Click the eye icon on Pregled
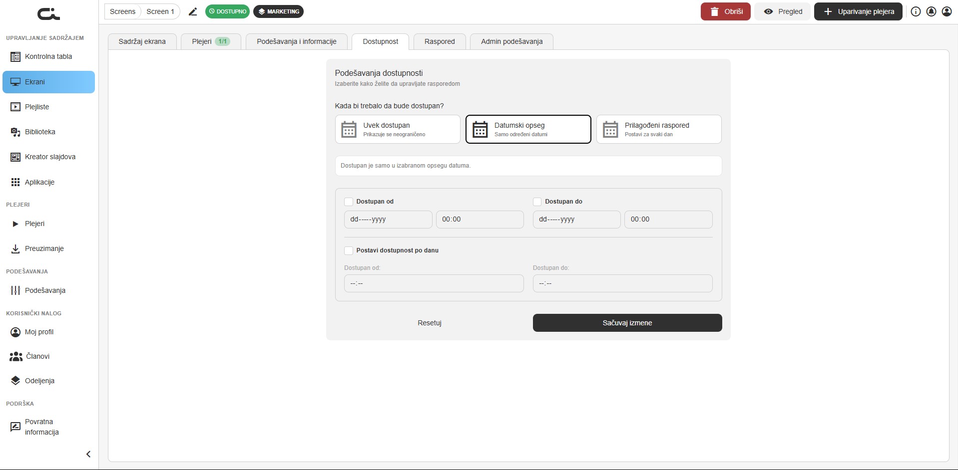Screen dimensions: 958x470 pos(768,11)
